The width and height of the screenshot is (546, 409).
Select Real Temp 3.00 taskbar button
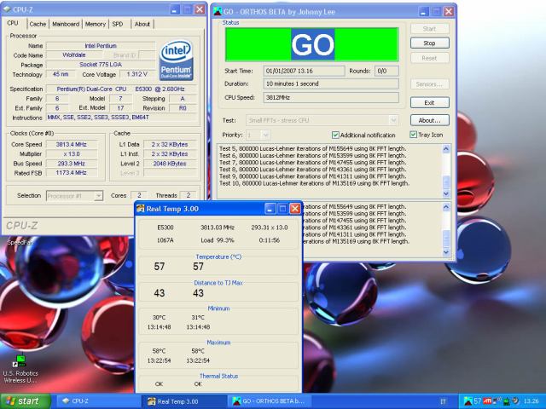pos(184,401)
